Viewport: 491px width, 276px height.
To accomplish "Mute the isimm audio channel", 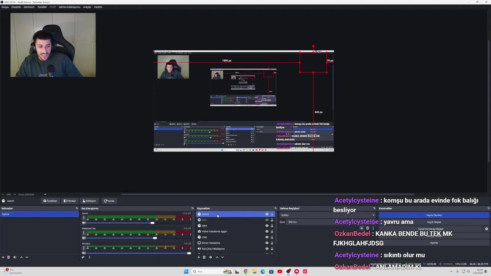I will click(84, 223).
